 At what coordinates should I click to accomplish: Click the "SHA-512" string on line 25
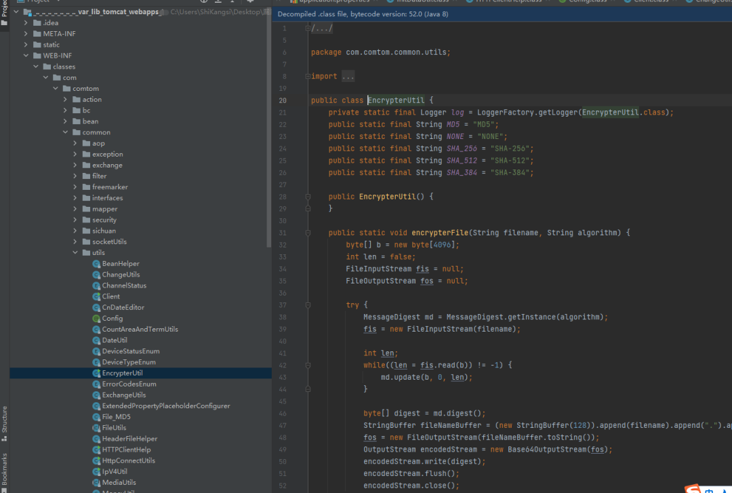coord(510,161)
